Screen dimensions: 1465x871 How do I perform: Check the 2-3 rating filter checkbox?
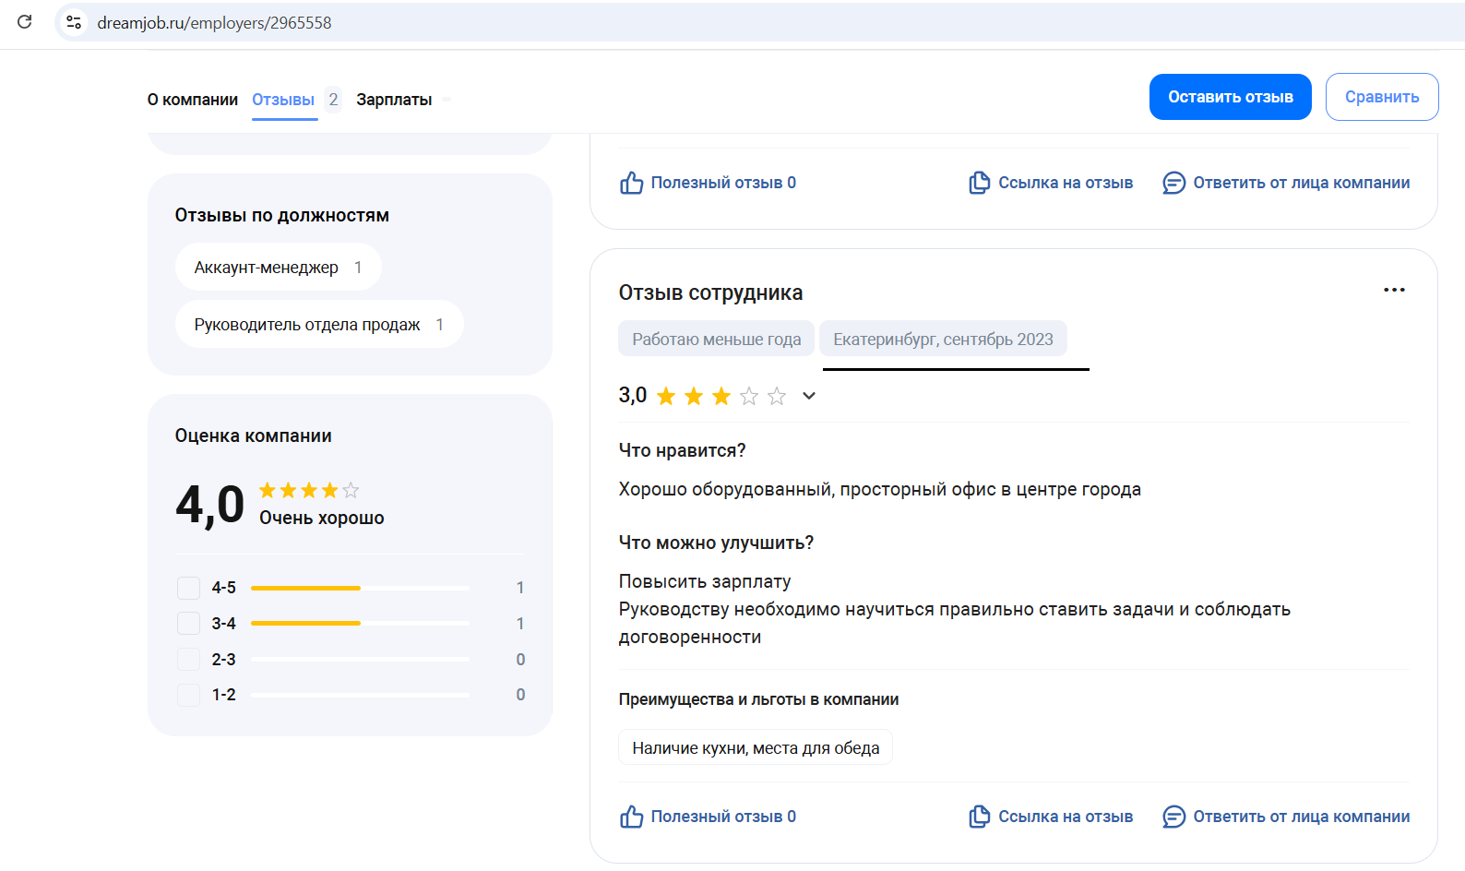tap(188, 660)
